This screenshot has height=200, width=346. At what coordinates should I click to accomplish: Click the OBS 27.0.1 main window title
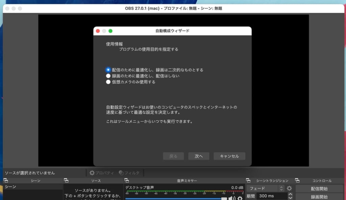coord(173,8)
